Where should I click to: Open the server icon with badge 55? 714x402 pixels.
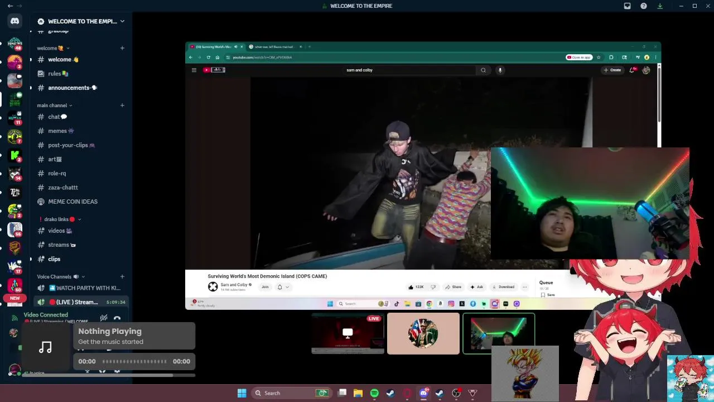[15, 229]
